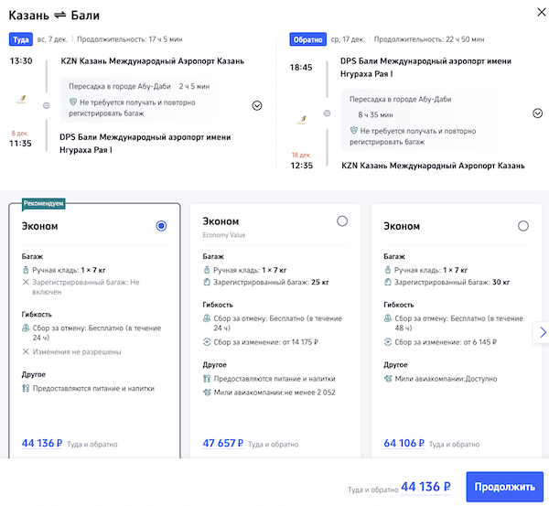The width and height of the screenshot is (549, 506).
Task: Expand return flight layover details
Action: point(538,113)
